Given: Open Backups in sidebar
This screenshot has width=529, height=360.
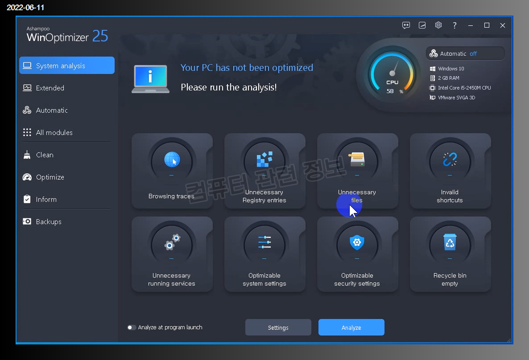Looking at the screenshot, I should click(67, 221).
